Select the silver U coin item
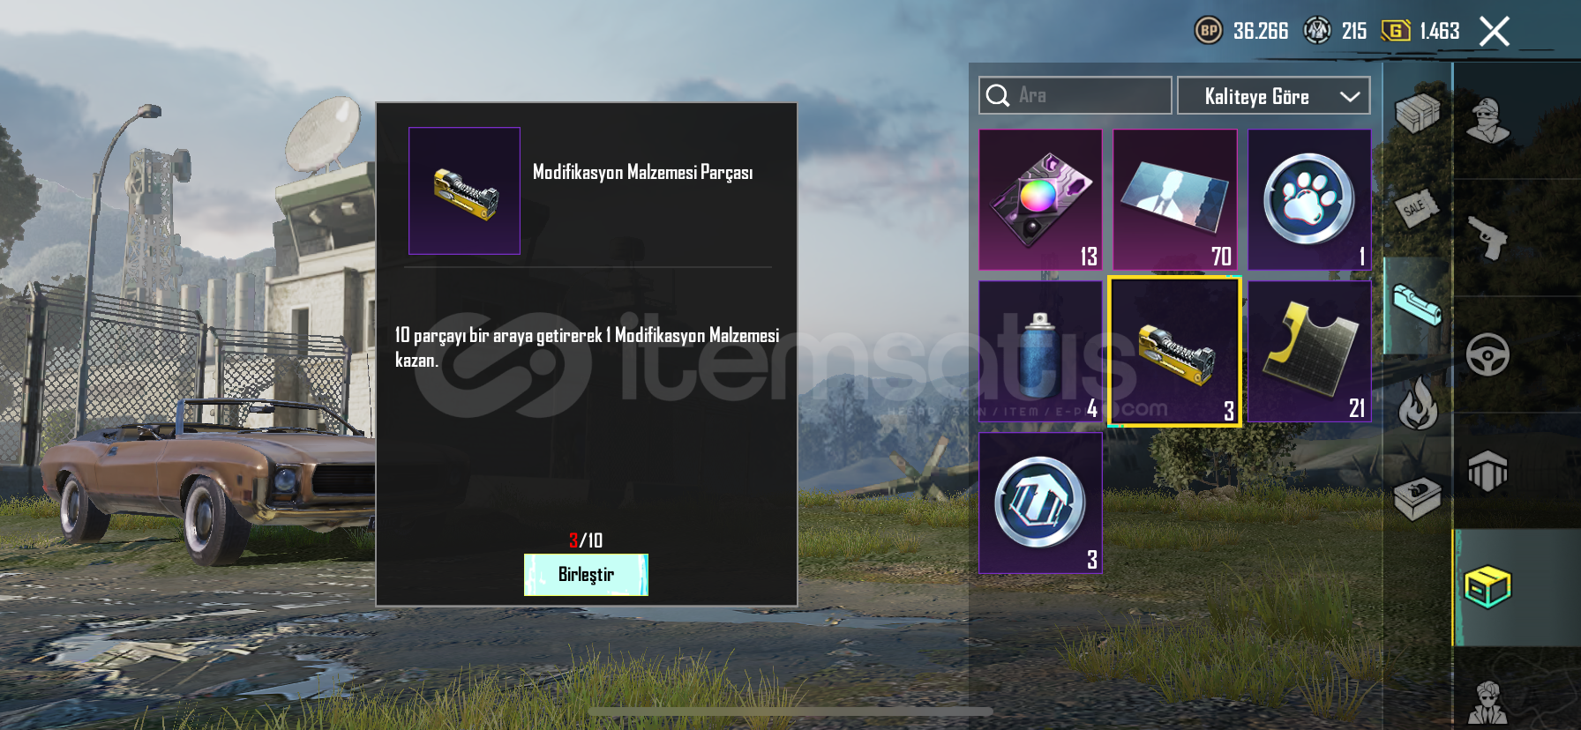 [x=1040, y=503]
